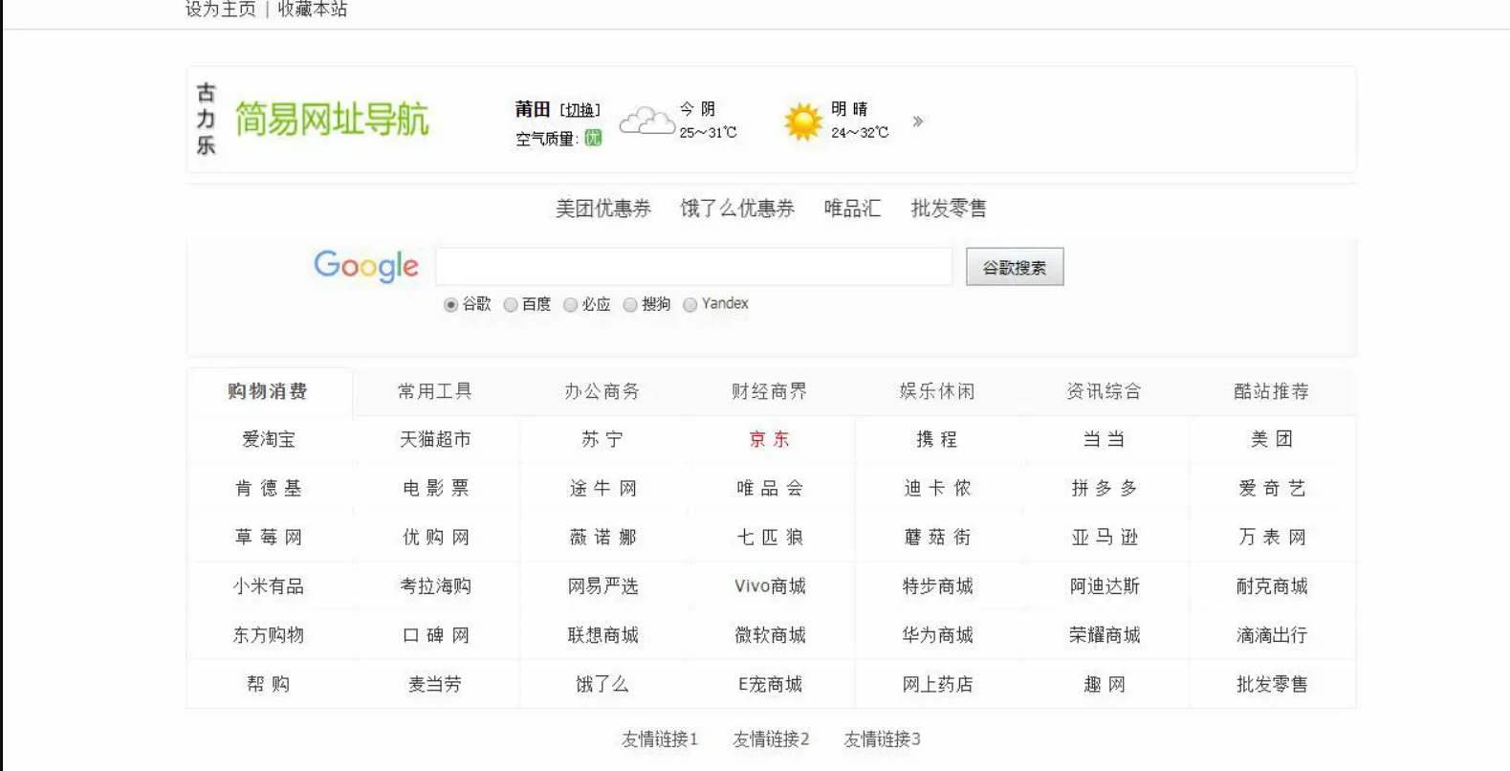This screenshot has height=771, width=1510.
Task: Open the 滴滴出行 link
Action: [1272, 634]
